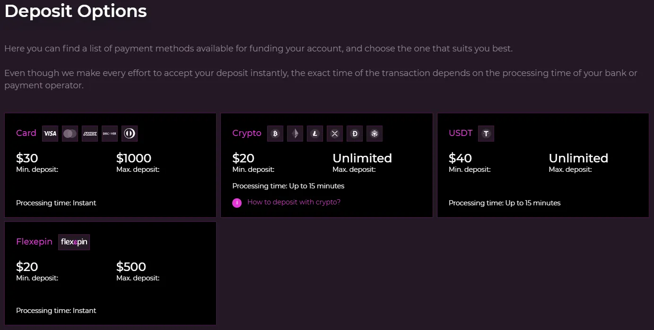
Task: Open the "How to deposit with crypto?" link
Action: [294, 202]
